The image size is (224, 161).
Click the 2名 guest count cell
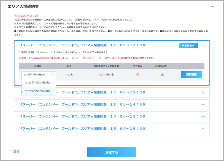(162, 75)
